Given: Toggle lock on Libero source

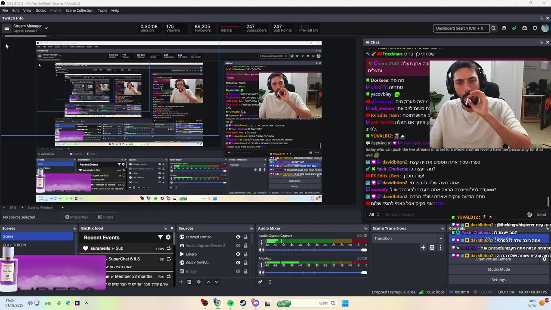Looking at the screenshot, I should [x=246, y=254].
